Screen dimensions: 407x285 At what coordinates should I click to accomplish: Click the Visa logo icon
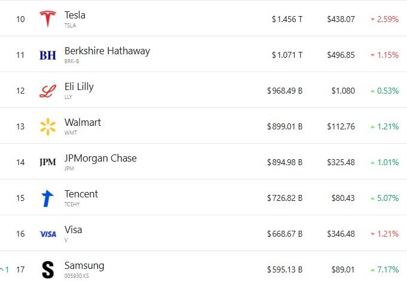47,234
